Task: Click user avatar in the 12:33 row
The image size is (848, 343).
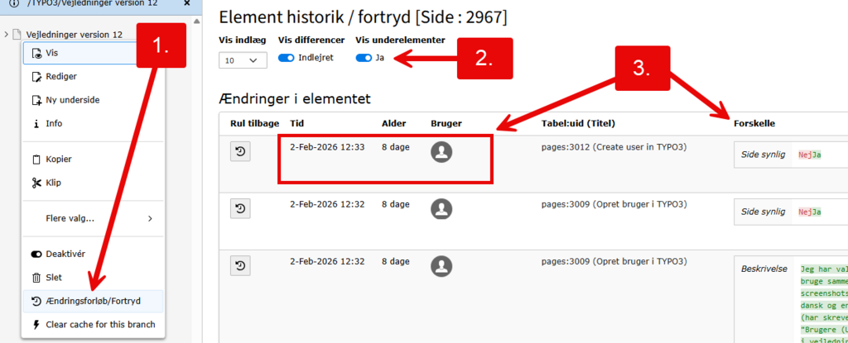Action: tap(441, 152)
